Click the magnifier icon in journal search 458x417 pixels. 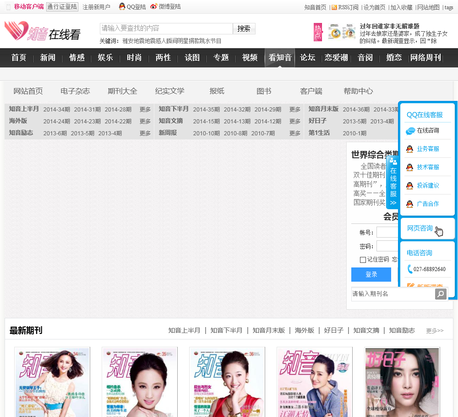point(441,294)
